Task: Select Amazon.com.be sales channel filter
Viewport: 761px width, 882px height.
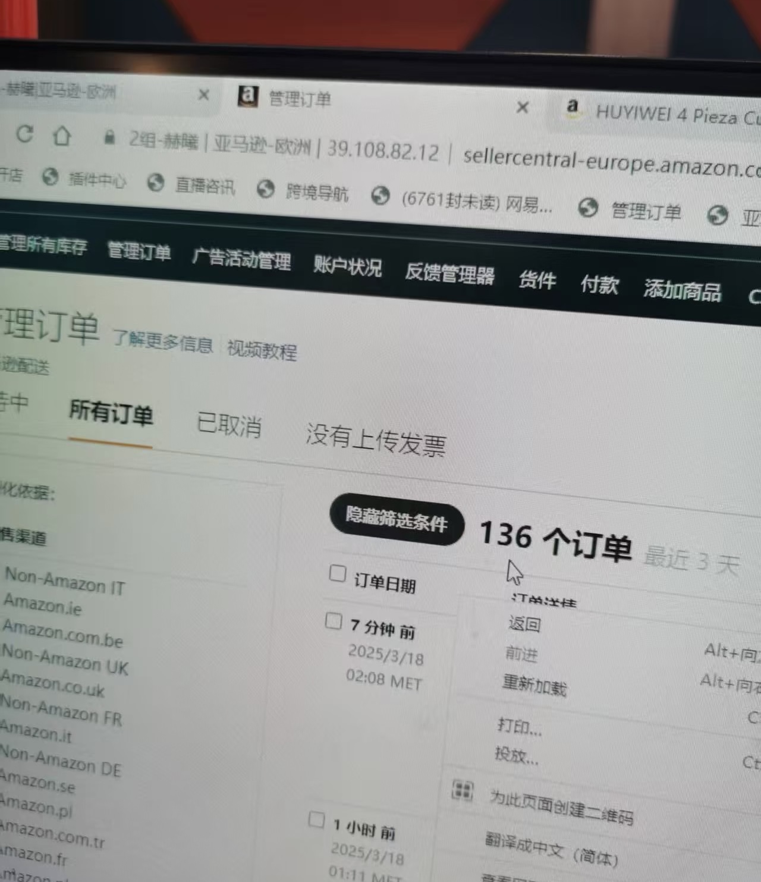Action: (63, 633)
